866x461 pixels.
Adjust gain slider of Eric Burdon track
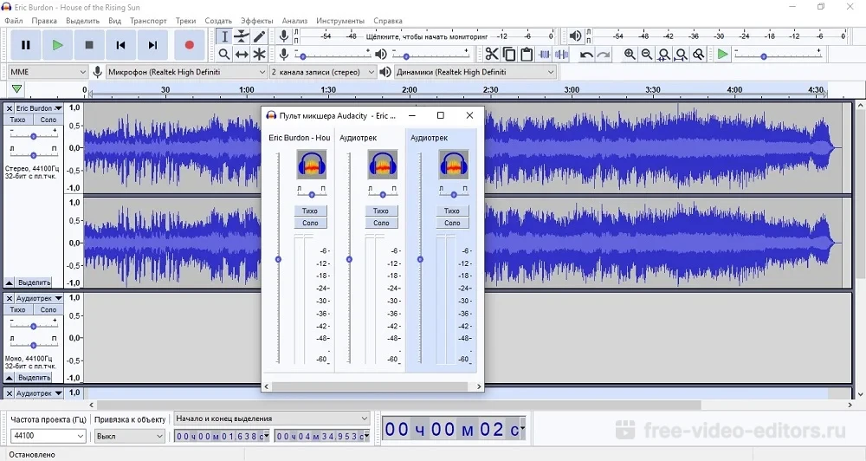pyautogui.click(x=34, y=136)
